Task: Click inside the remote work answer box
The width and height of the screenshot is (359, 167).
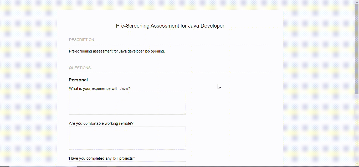Action: (x=127, y=138)
